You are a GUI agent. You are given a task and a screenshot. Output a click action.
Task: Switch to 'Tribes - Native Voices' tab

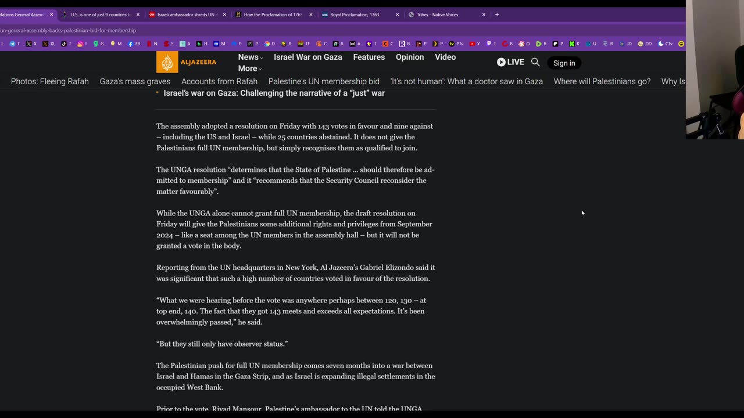446,15
